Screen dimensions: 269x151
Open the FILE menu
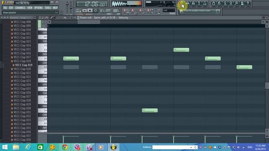tap(5, 8)
